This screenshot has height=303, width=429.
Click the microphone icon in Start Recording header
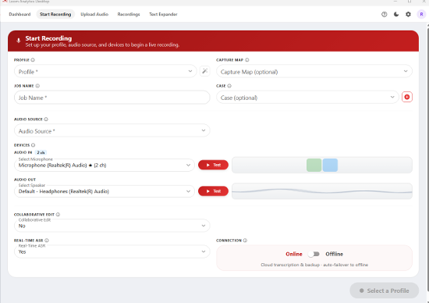pyautogui.click(x=19, y=41)
